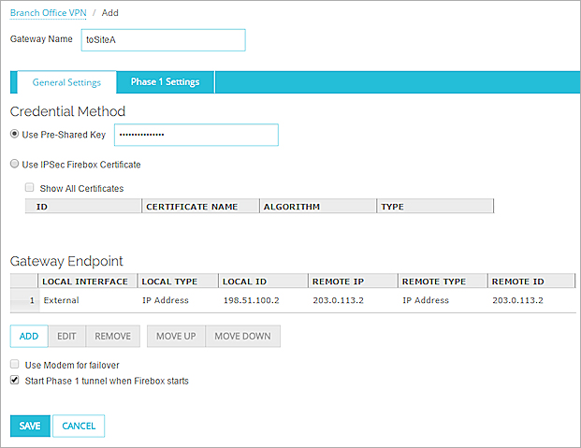Click row number 1 in the endpoint table
The height and width of the screenshot is (448, 581).
point(24,300)
